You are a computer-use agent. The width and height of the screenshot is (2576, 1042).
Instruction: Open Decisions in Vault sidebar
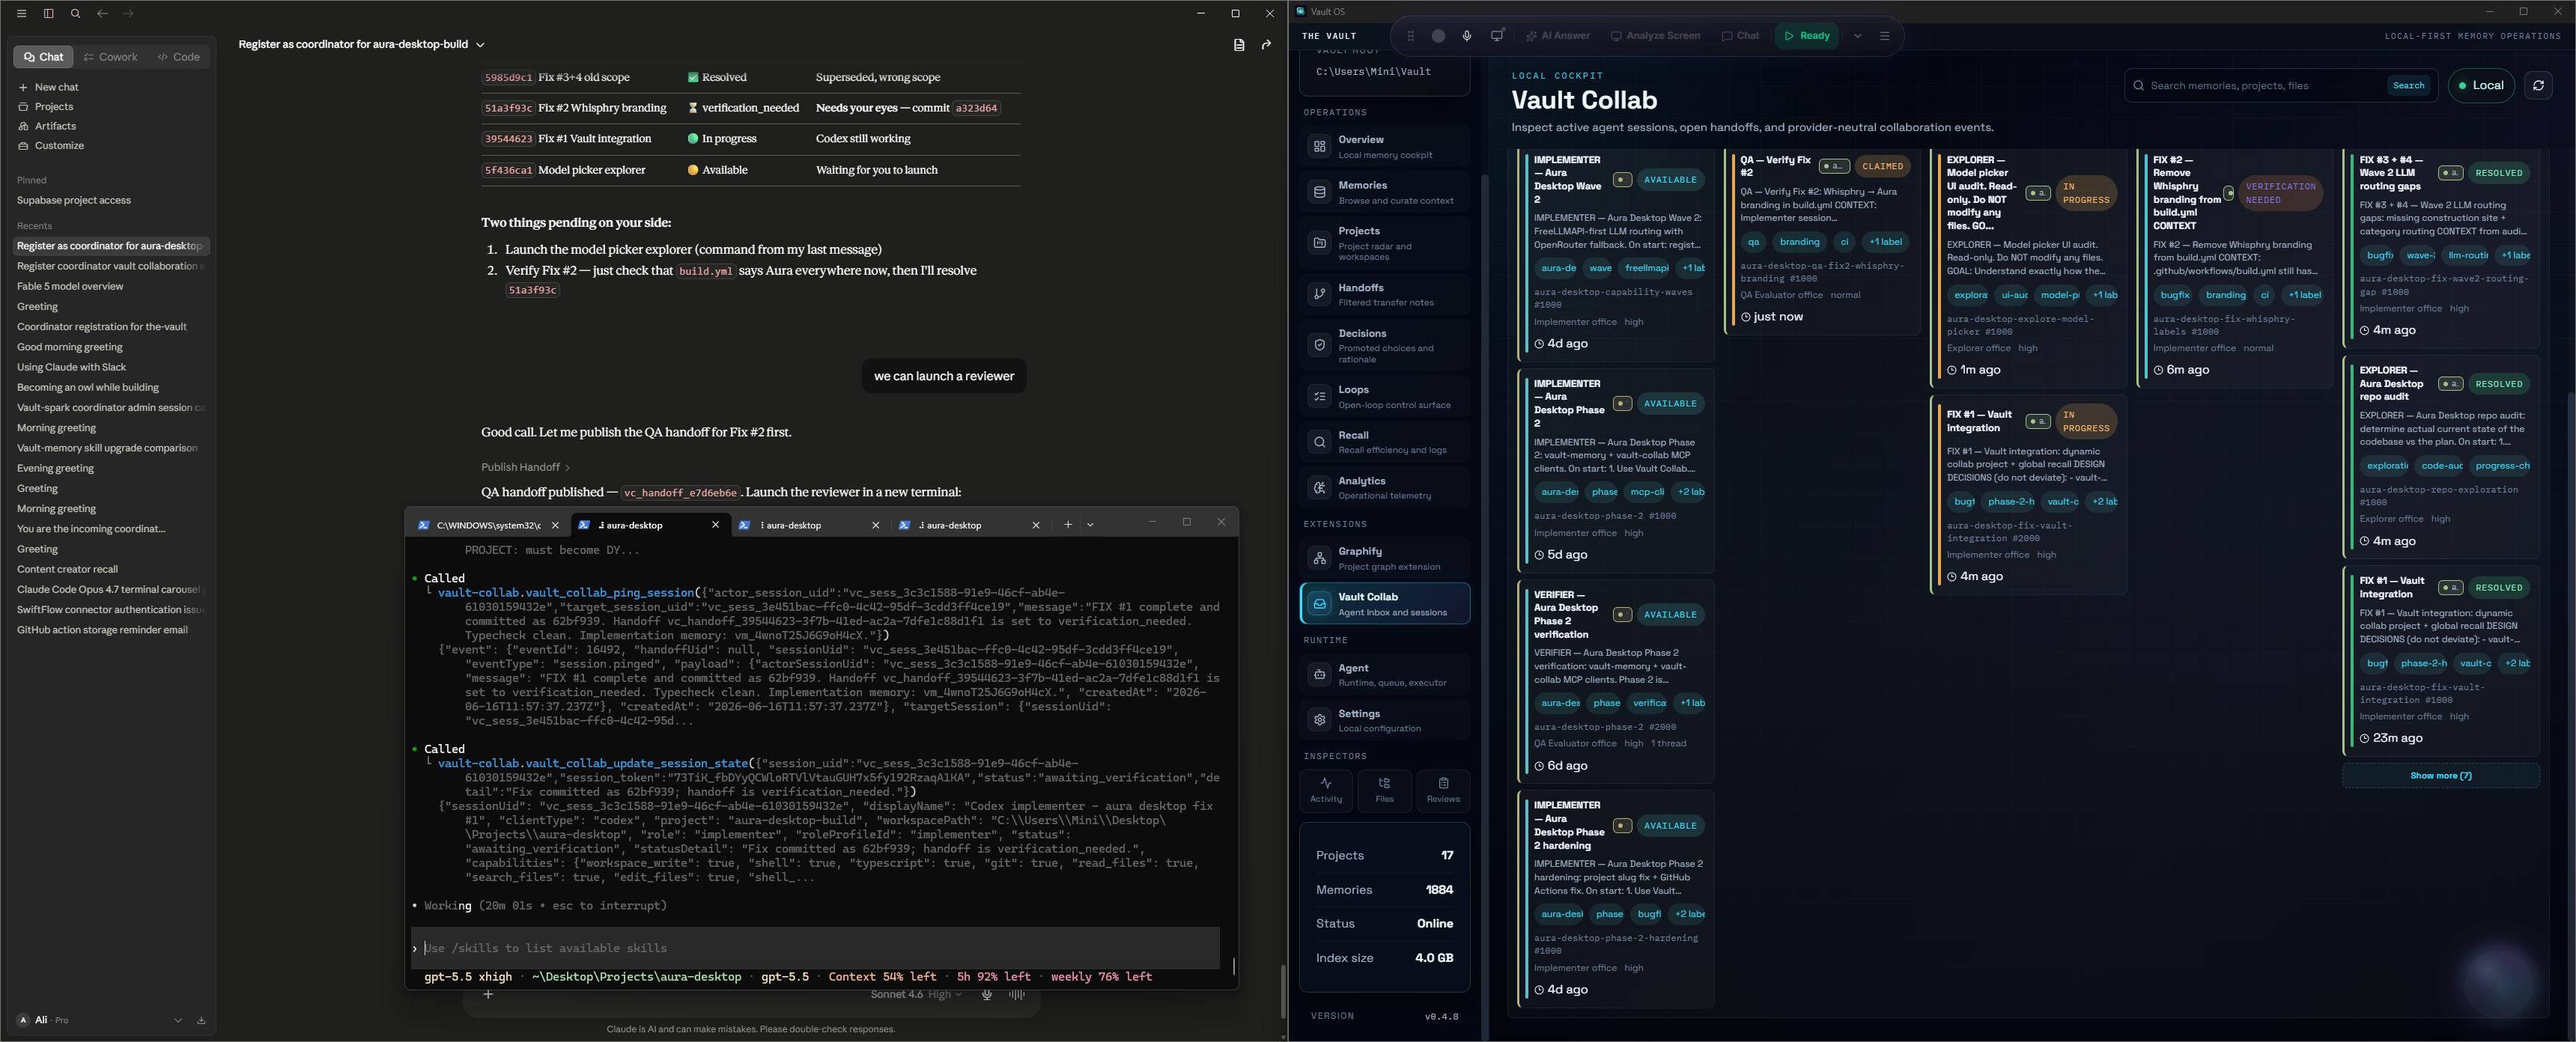1385,345
